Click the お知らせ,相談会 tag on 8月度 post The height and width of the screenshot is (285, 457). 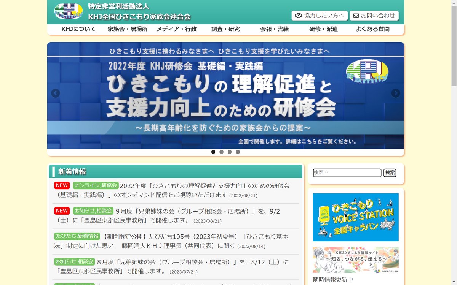click(75, 261)
